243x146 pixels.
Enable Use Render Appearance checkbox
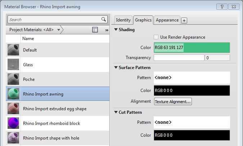click(x=156, y=37)
